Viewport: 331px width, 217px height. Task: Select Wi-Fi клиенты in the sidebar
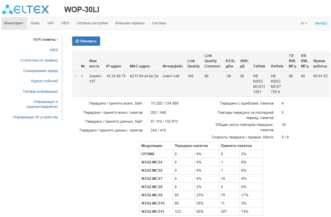pos(44,39)
